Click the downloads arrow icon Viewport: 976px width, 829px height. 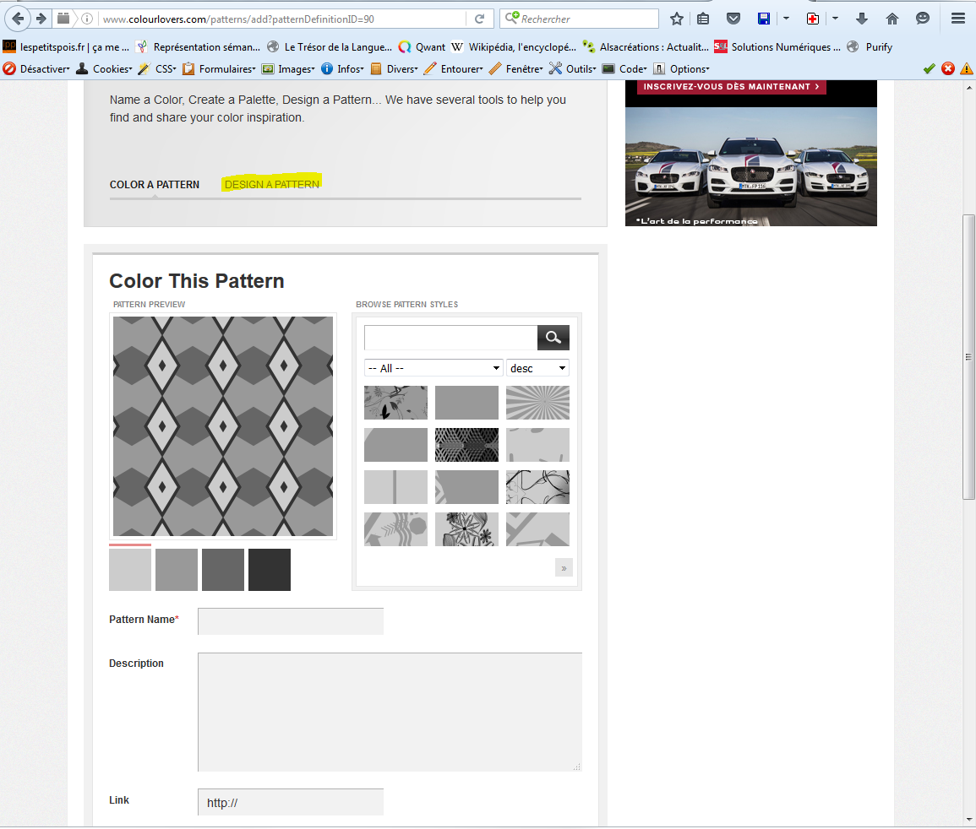click(x=862, y=19)
